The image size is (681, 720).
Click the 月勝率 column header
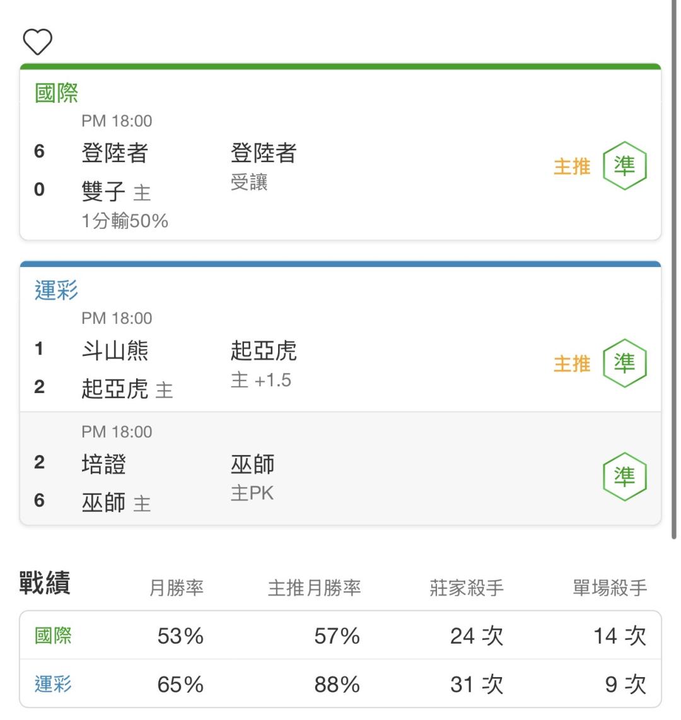(x=176, y=587)
